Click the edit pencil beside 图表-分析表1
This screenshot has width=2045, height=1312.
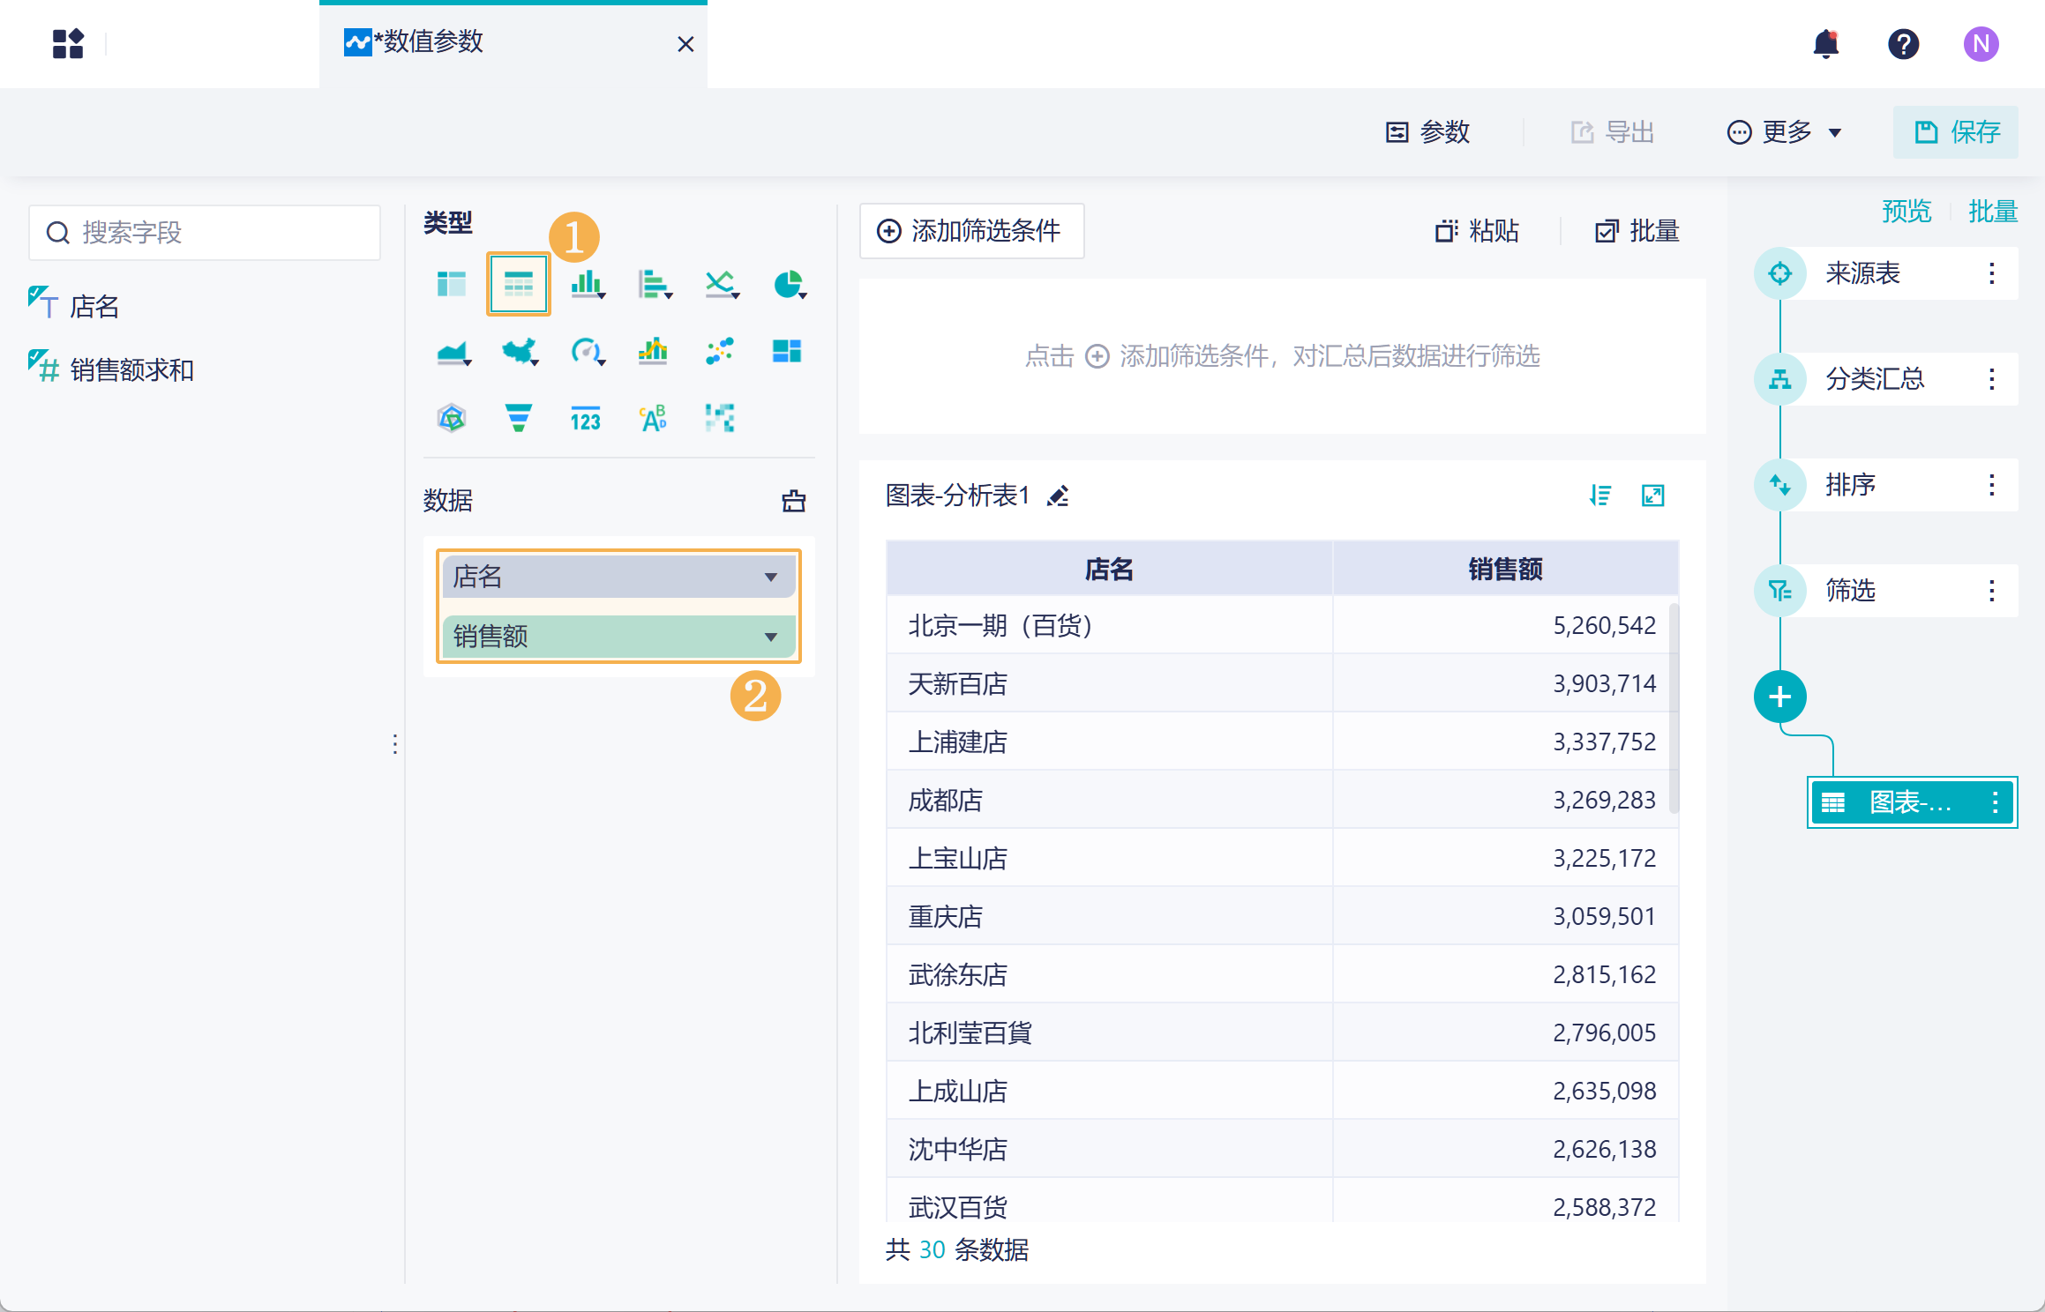point(1058,496)
